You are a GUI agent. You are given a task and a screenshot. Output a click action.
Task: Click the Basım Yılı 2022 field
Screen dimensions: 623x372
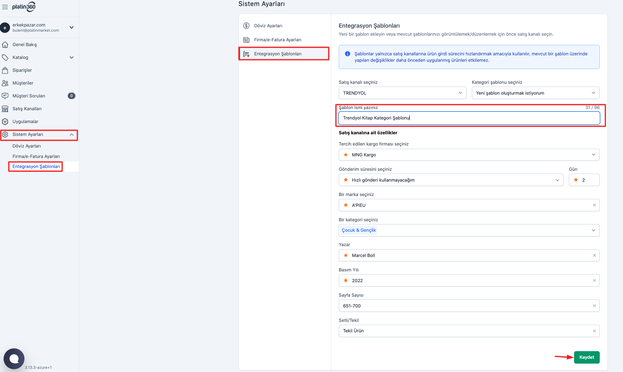click(469, 281)
